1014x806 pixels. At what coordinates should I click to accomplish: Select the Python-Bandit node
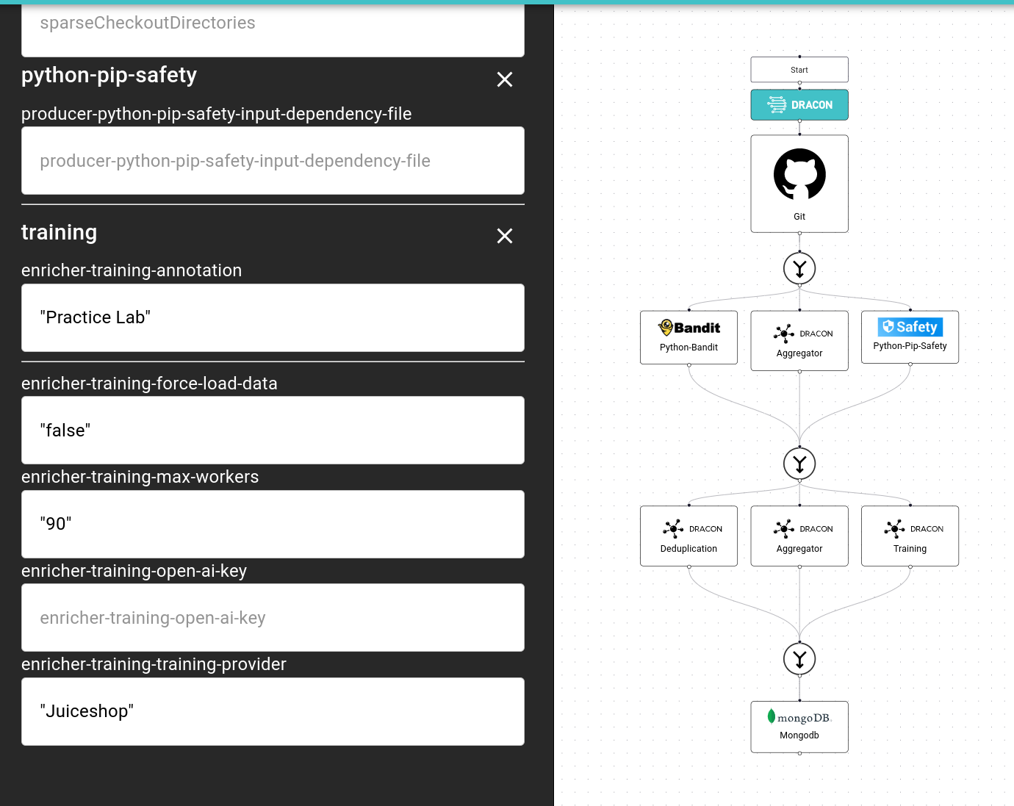(x=688, y=337)
